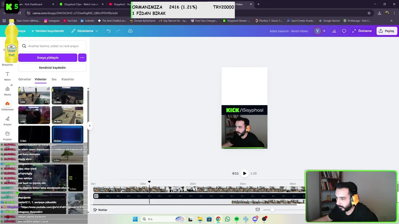The width and height of the screenshot is (399, 224).
Task: Switch to the Ses tab
Action: coord(54,79)
